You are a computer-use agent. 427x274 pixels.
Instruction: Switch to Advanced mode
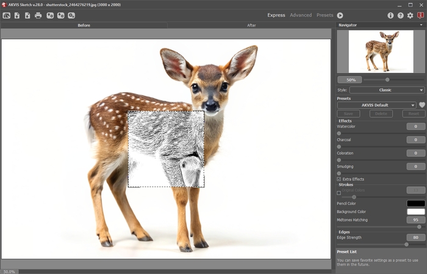[301, 15]
